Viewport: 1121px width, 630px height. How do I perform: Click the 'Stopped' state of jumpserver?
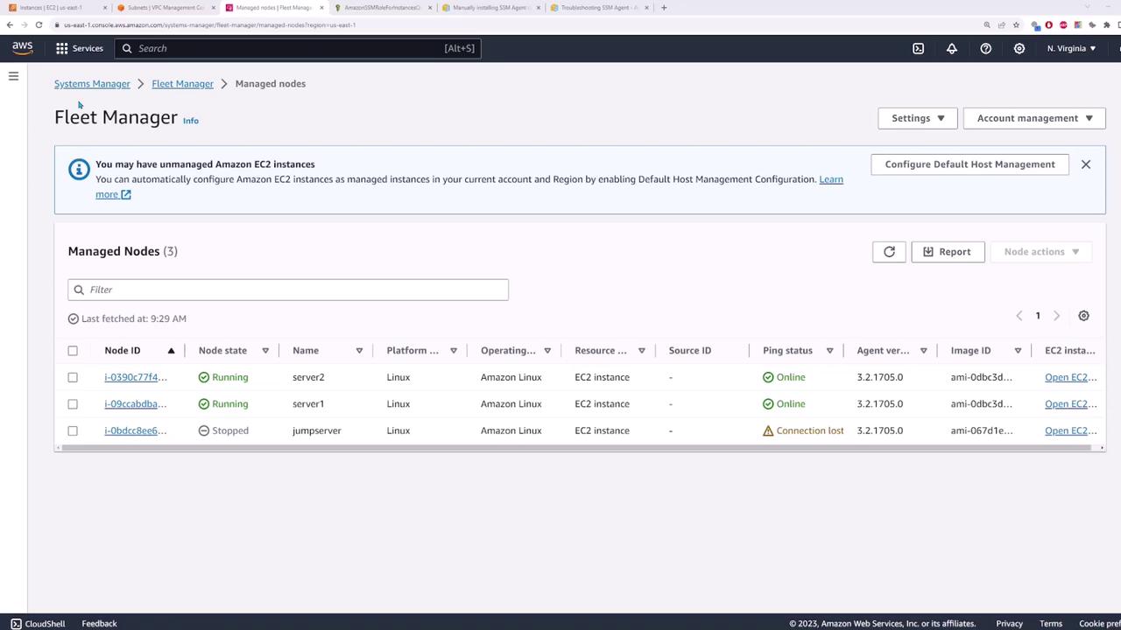tap(223, 430)
